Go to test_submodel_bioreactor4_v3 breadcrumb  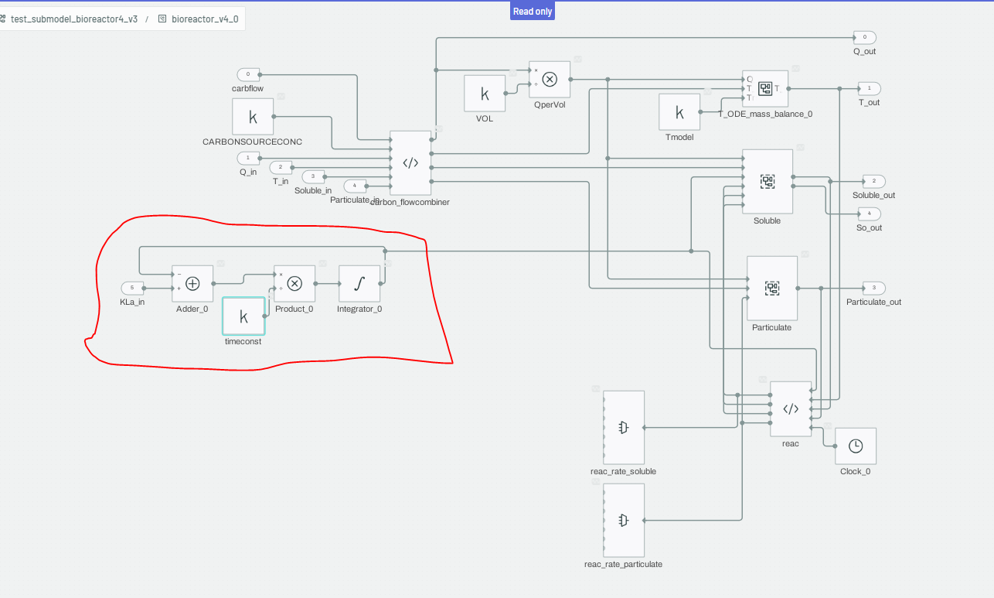tap(73, 19)
